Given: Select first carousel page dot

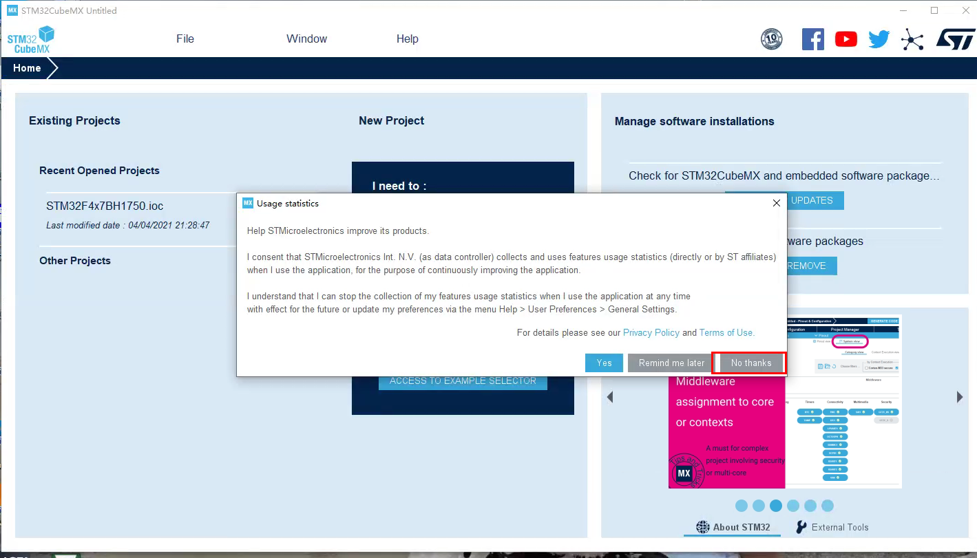Looking at the screenshot, I should (x=742, y=506).
